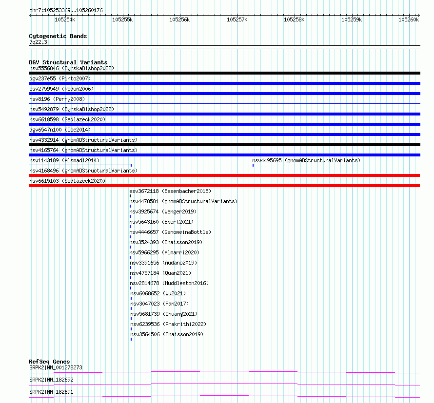Select the dgv237e55 (Pinto2007) variant label
The image size is (434, 403).
coord(60,78)
